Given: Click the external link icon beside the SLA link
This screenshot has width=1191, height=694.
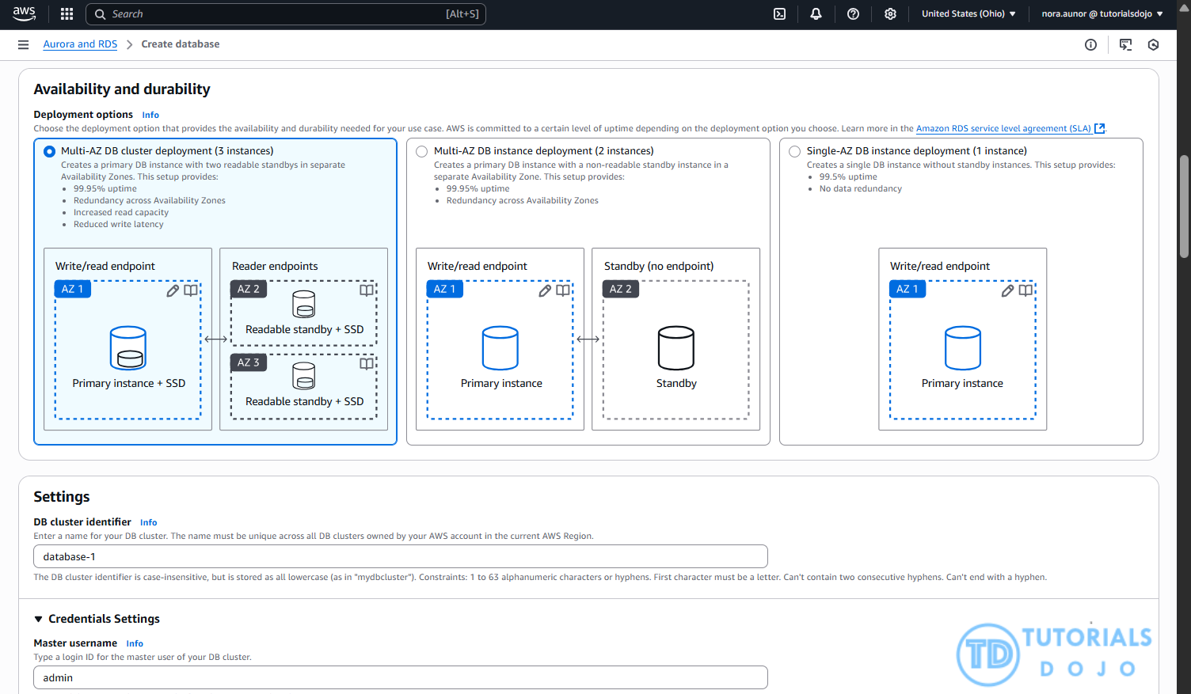Looking at the screenshot, I should [1099, 128].
